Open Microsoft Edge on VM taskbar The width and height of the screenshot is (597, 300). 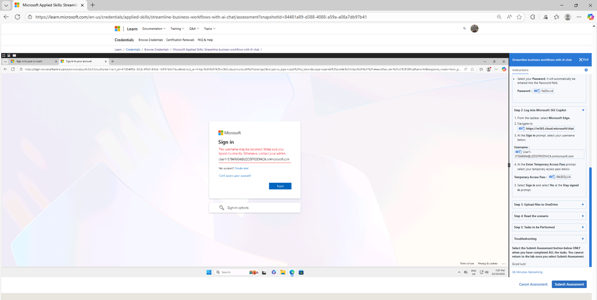292,272
